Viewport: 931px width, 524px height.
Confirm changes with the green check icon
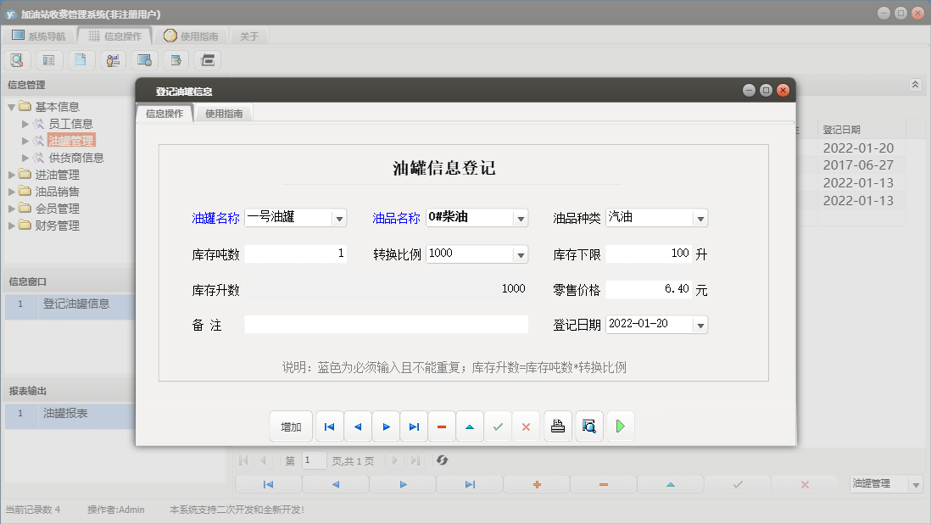pyautogui.click(x=498, y=426)
